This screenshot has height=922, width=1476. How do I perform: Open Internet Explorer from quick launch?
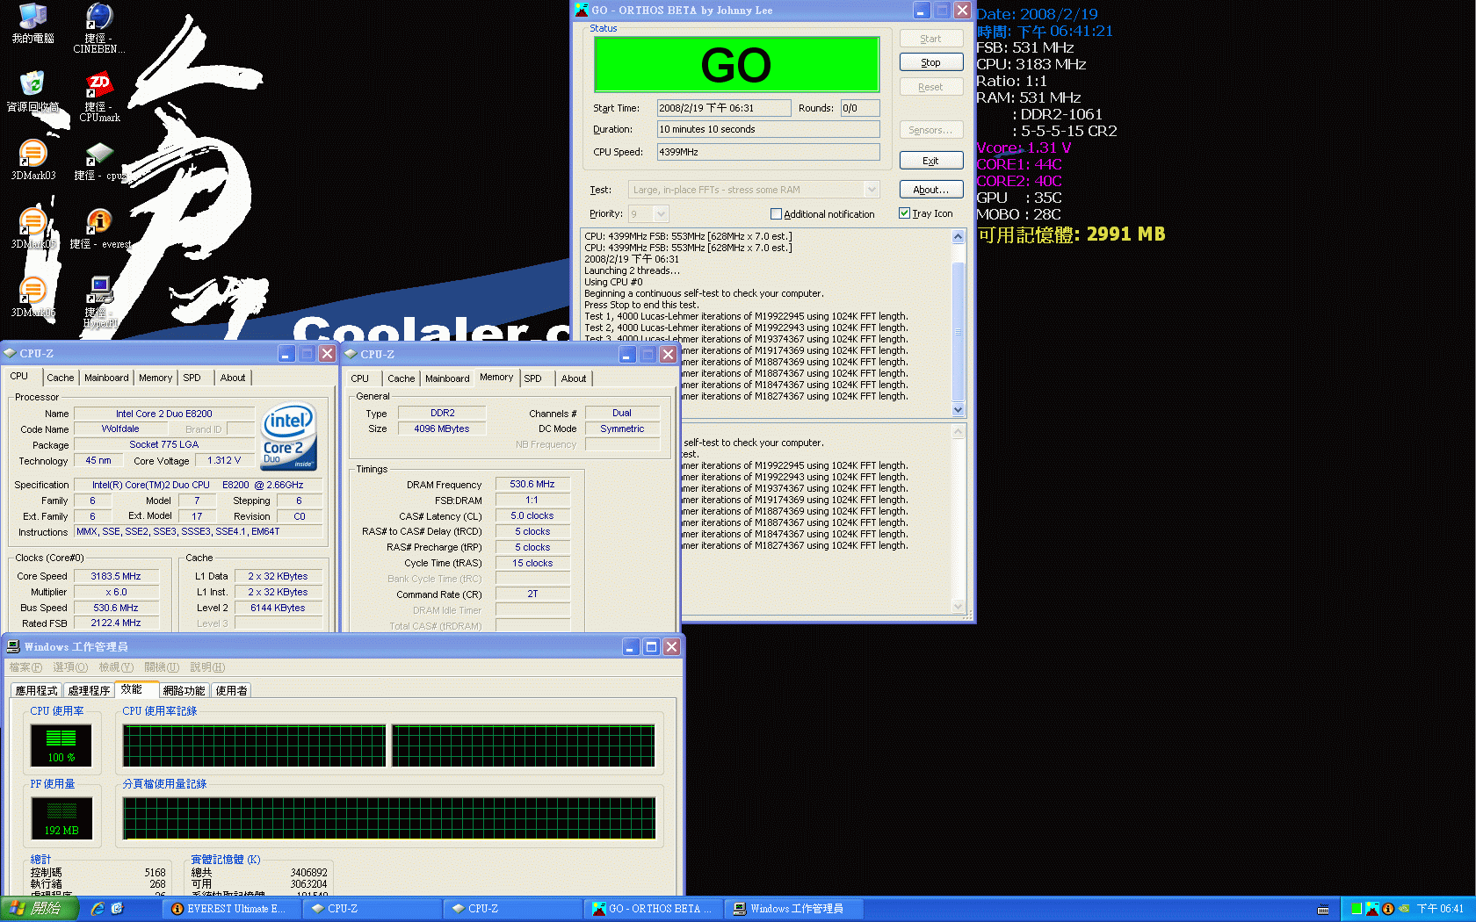tap(98, 909)
